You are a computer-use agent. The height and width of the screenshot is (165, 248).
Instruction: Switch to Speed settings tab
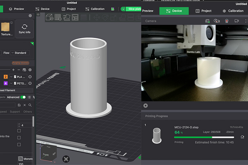coord(3,112)
